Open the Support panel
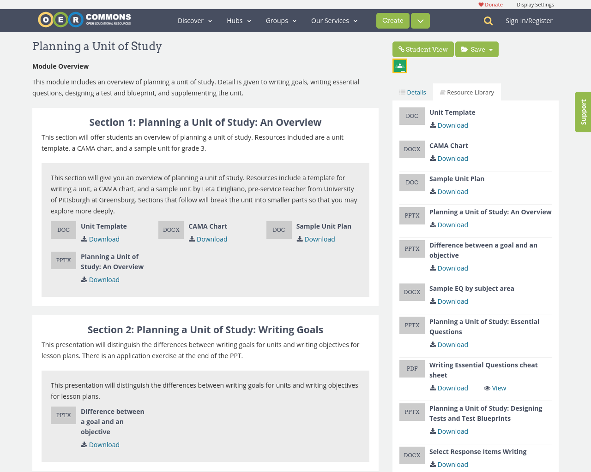 (583, 112)
